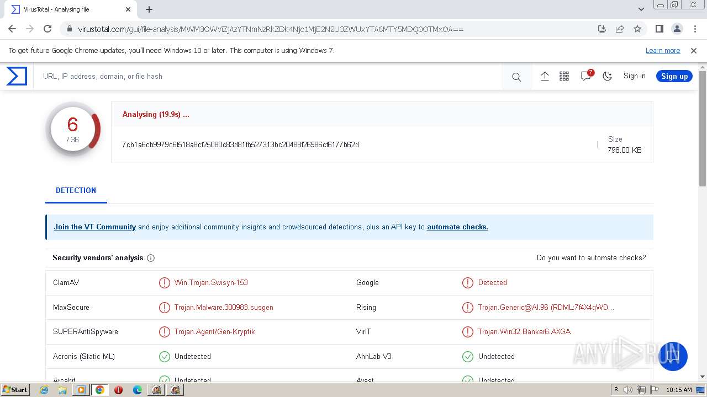
Task: Show hidden system tray icons
Action: click(x=616, y=389)
